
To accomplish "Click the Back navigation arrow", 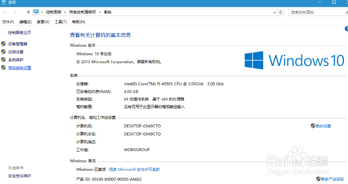I will click(x=5, y=12).
